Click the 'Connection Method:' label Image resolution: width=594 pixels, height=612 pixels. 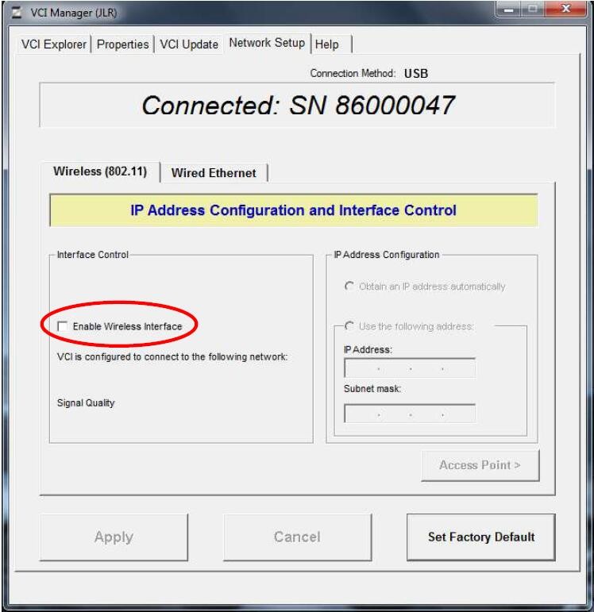(x=353, y=73)
